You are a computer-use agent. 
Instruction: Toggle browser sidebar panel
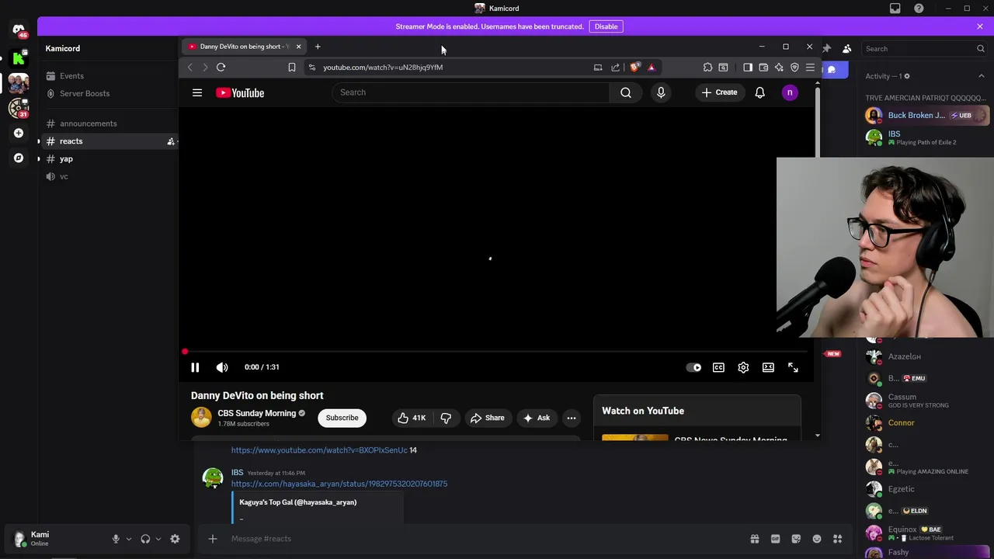(748, 68)
